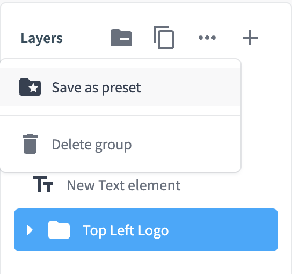Click empty area right of Save as preset text
The width and height of the screenshot is (292, 274).
tap(190, 87)
